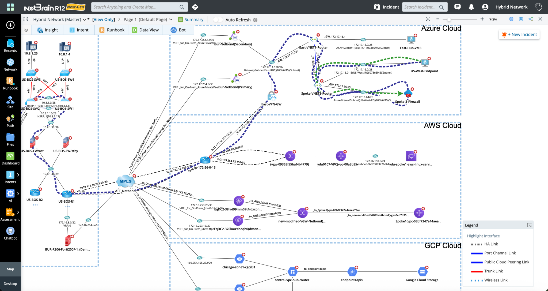Open Chatbot in the left sidebar
Screen dimensions: 548x291
tap(10, 233)
